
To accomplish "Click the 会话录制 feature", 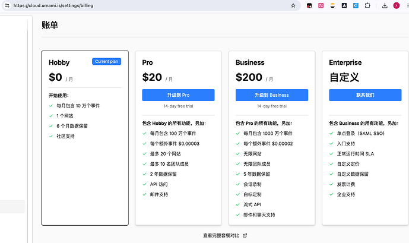I will click(x=252, y=184).
